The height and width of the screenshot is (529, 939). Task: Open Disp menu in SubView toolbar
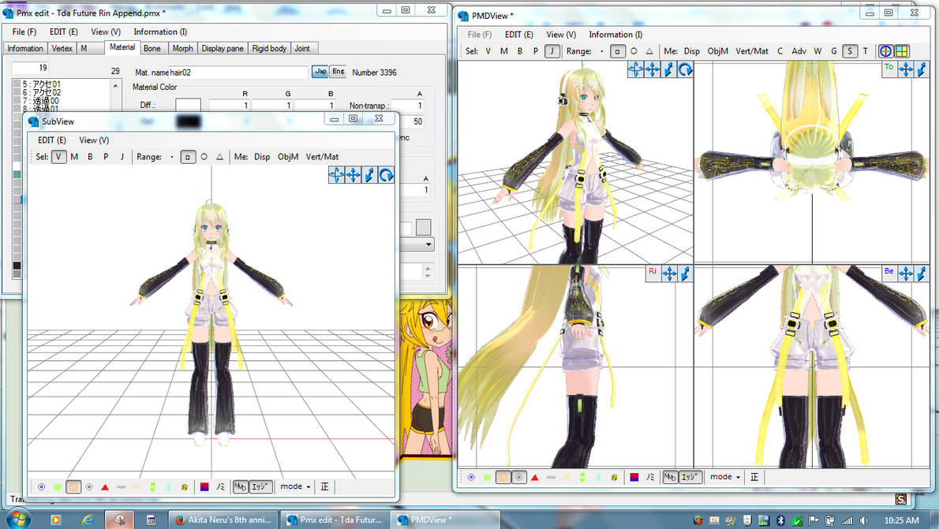pyautogui.click(x=262, y=157)
